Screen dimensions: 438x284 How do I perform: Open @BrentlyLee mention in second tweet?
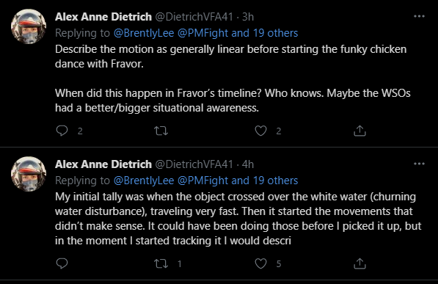[x=144, y=181]
